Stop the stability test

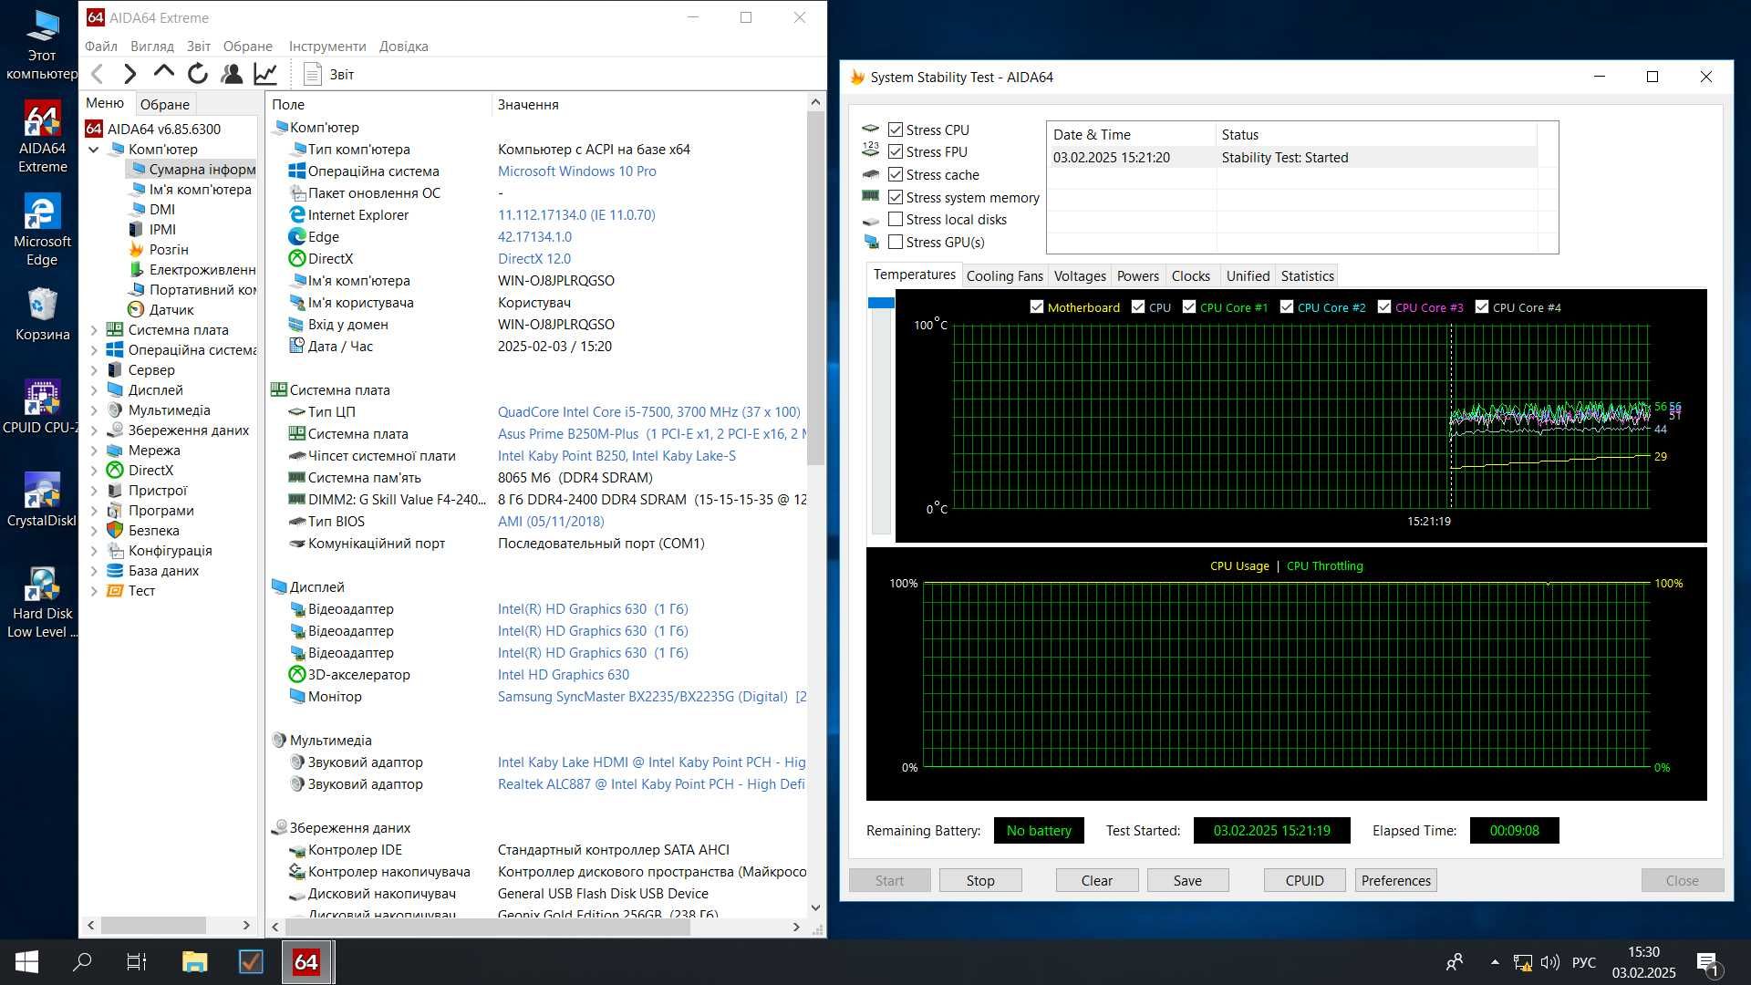pos(980,880)
